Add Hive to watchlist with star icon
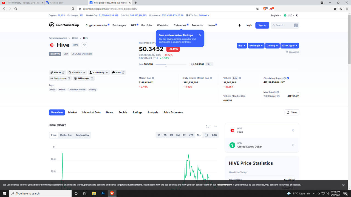Viewport: 351px width, 197px height. [84, 45]
